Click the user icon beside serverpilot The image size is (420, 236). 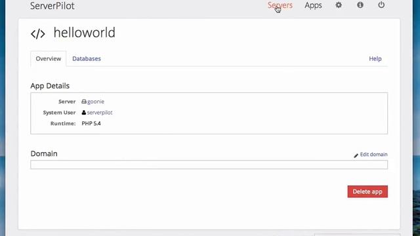(x=84, y=112)
